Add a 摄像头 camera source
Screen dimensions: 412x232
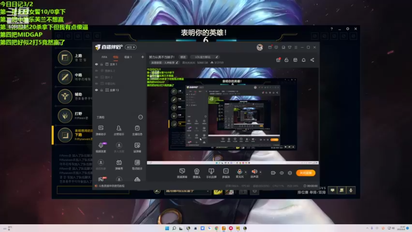point(197,173)
